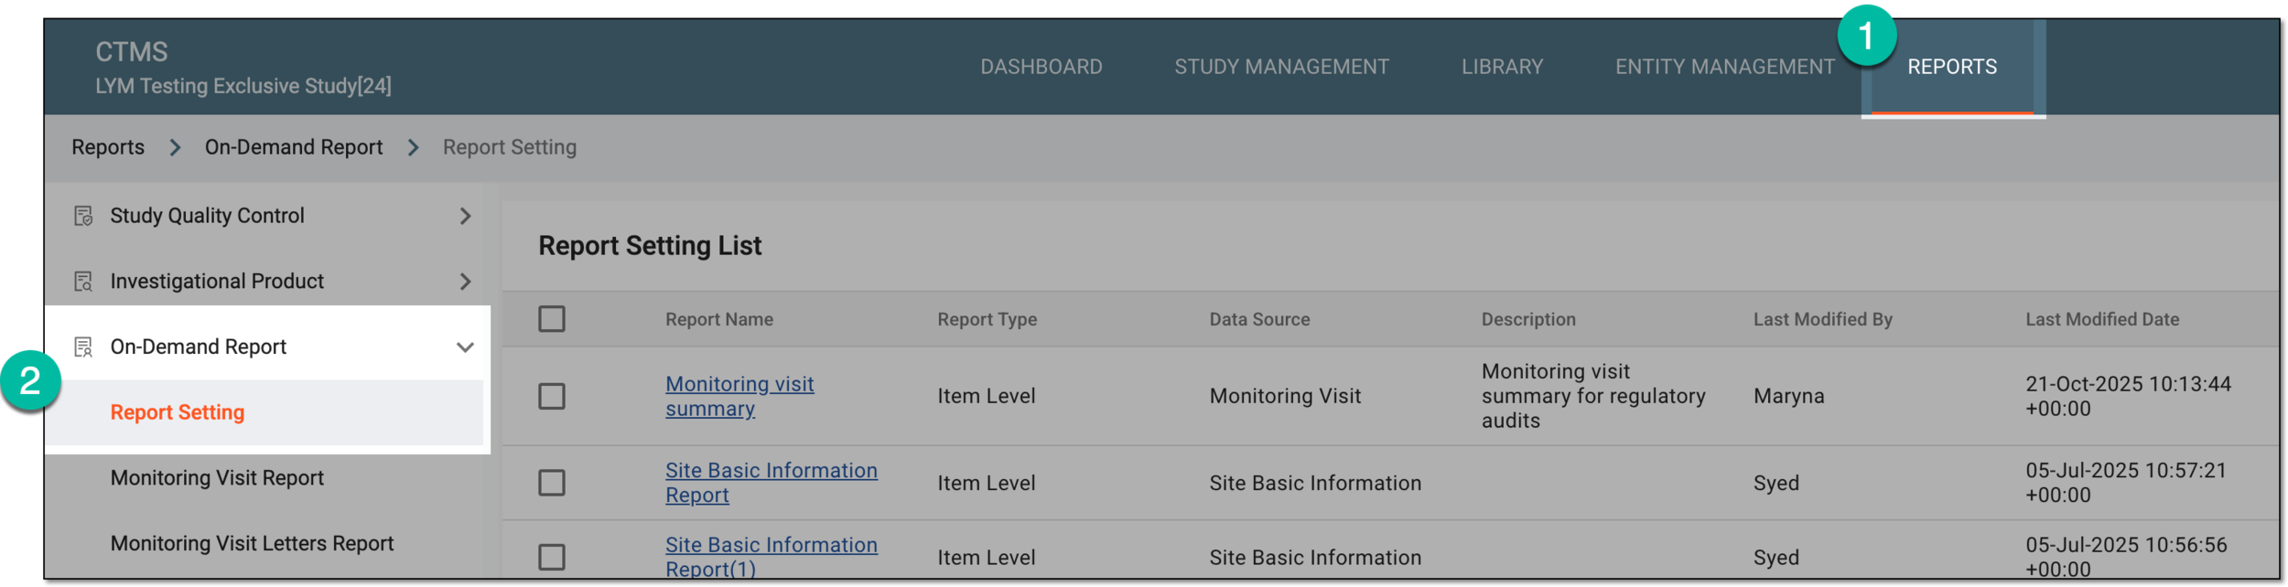Open the DASHBOARD tab
The image size is (2288, 587).
tap(1041, 67)
